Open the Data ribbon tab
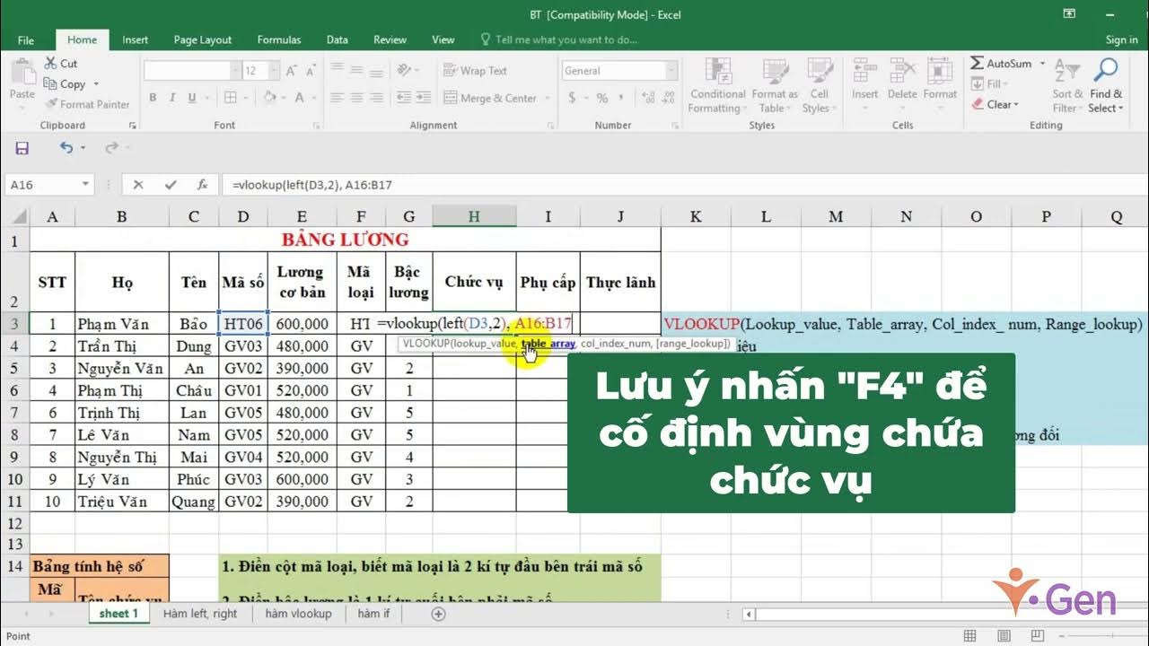Viewport: 1149px width, 646px height. tap(338, 39)
